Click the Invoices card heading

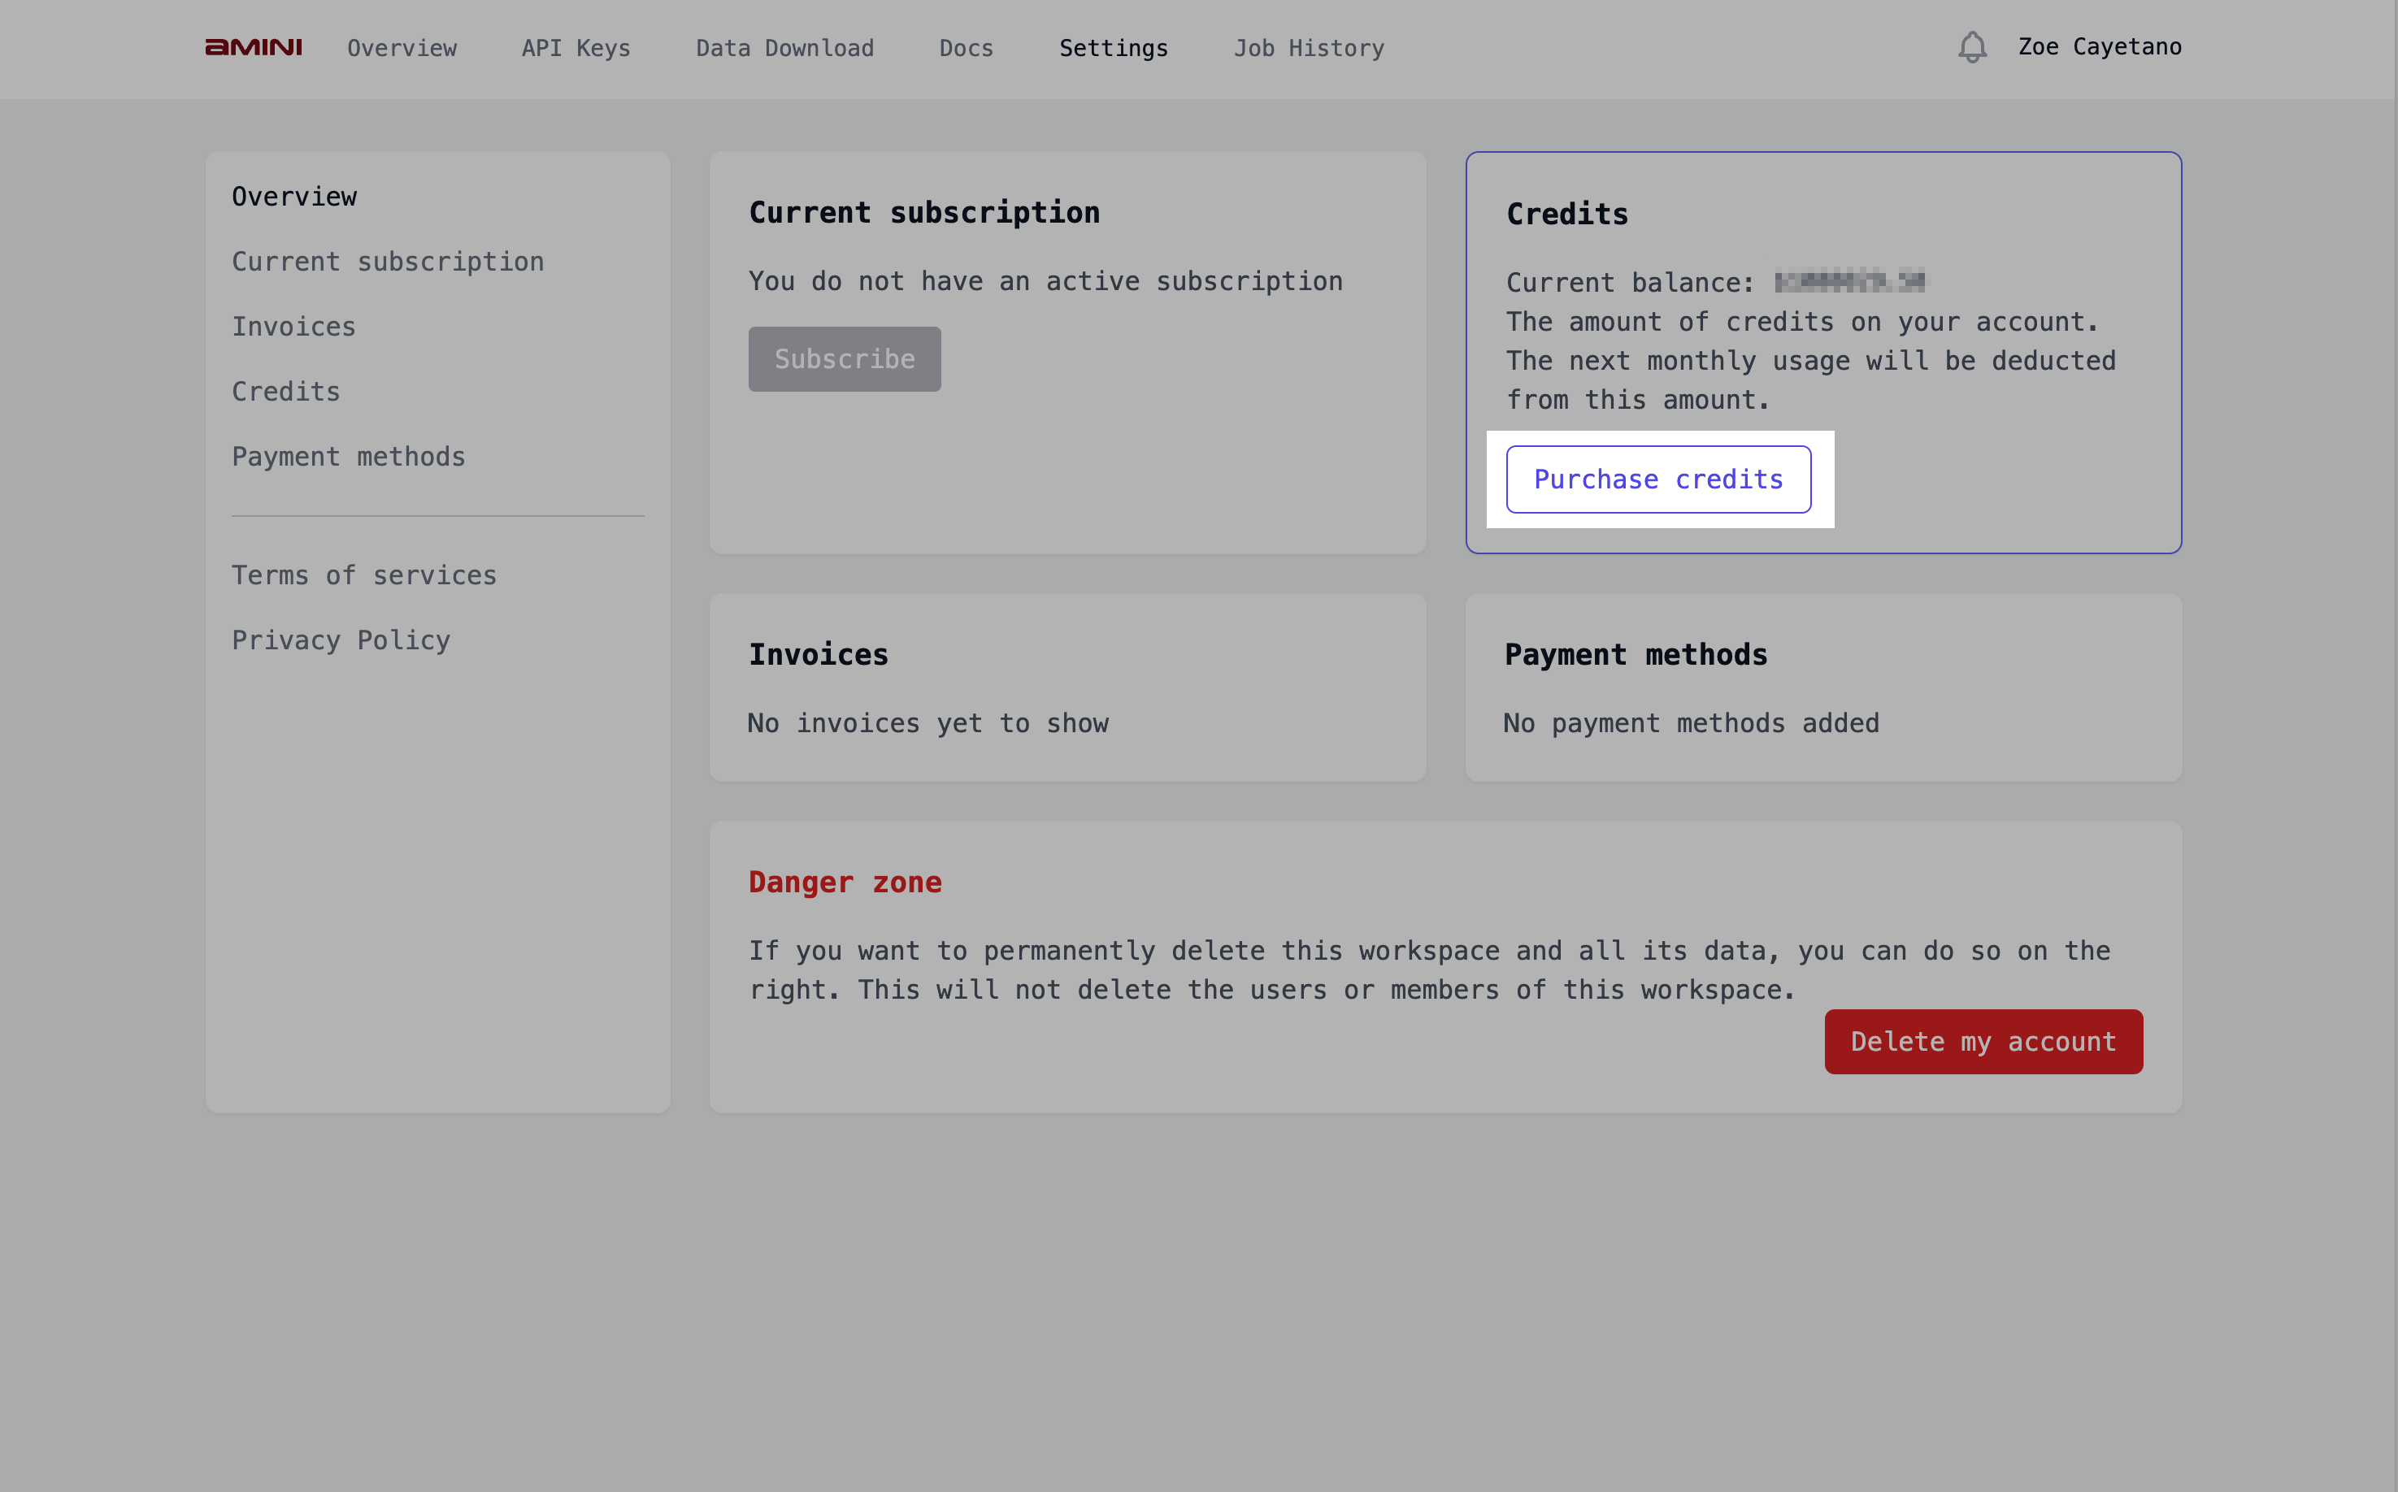pyautogui.click(x=818, y=654)
